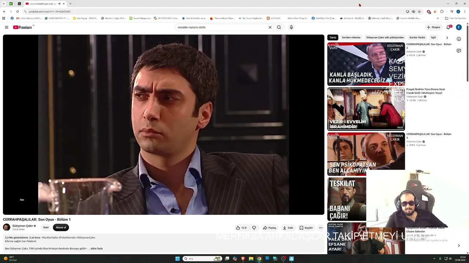The height and width of the screenshot is (263, 469).
Task: Open SketchUp Files bookmark
Action: click(324, 18)
